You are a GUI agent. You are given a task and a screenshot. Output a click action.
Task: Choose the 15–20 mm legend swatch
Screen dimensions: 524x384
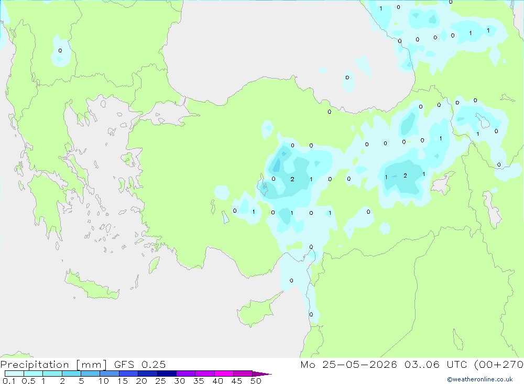point(129,374)
